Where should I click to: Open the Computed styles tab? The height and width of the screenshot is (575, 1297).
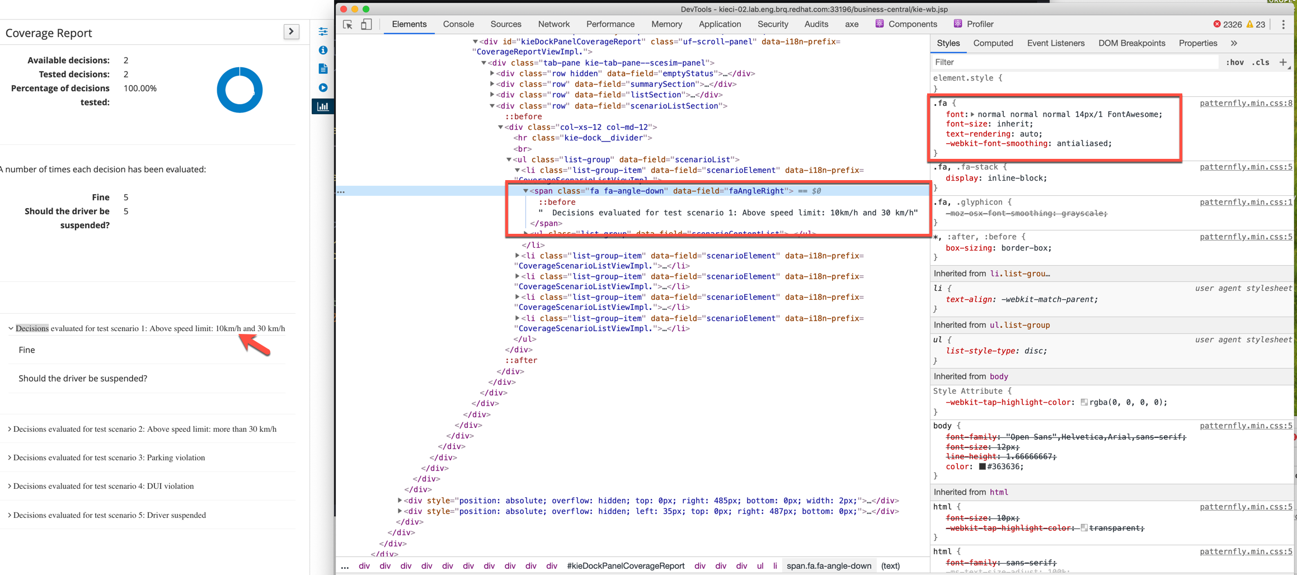993,44
